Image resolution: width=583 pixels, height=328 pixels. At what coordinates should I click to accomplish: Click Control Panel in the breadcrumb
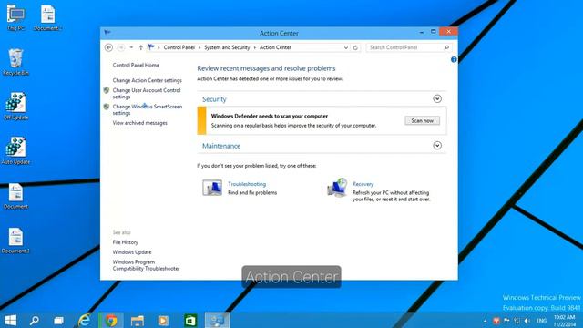[x=179, y=47]
